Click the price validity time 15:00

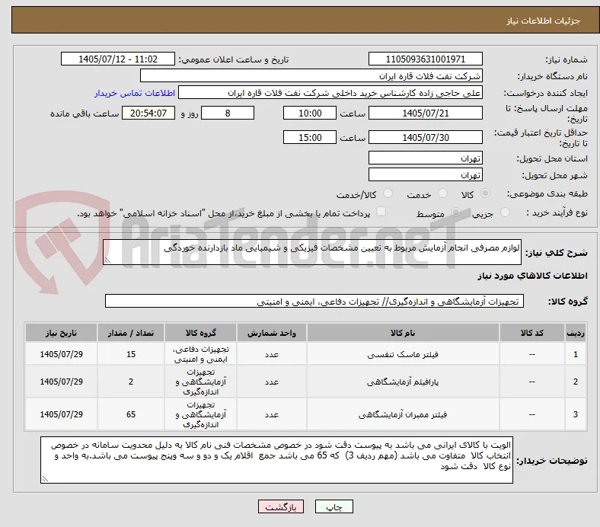coord(310,137)
